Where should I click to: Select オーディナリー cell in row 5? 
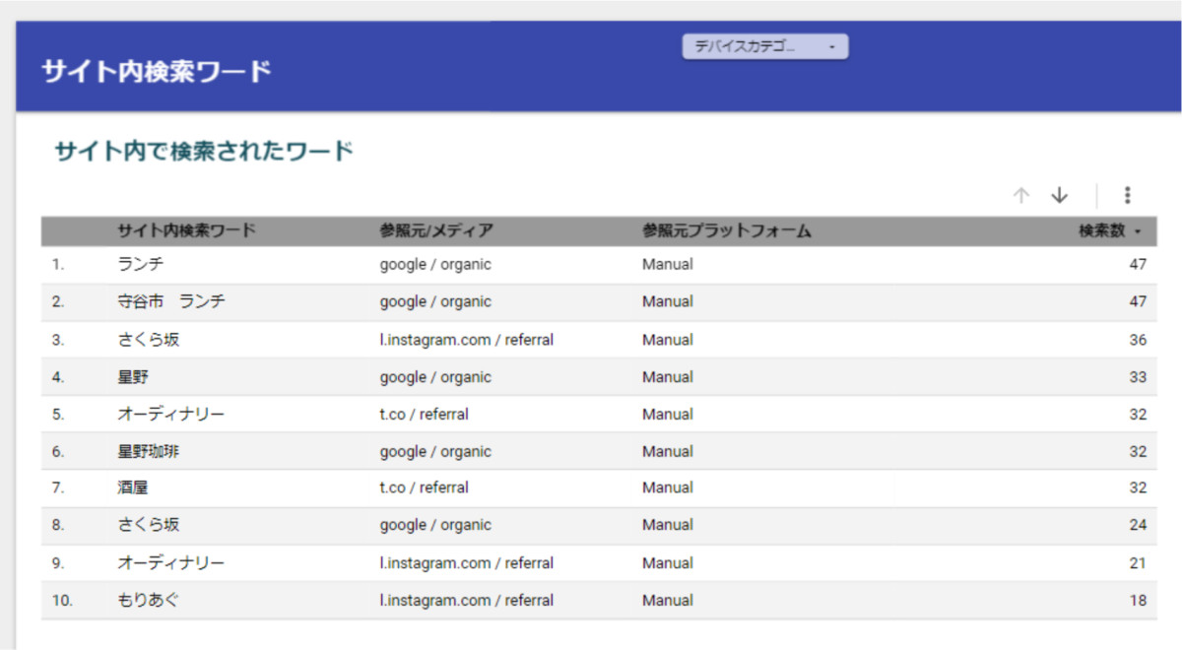point(171,415)
